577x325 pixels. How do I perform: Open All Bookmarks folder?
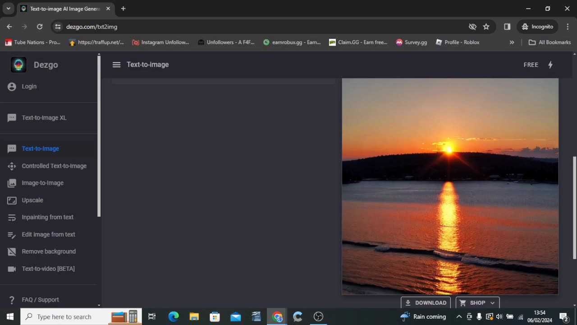(550, 42)
